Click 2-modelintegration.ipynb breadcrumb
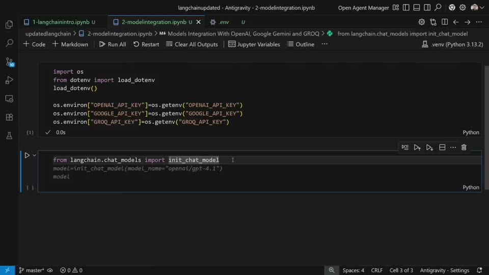This screenshot has width=489, height=275. point(116,34)
